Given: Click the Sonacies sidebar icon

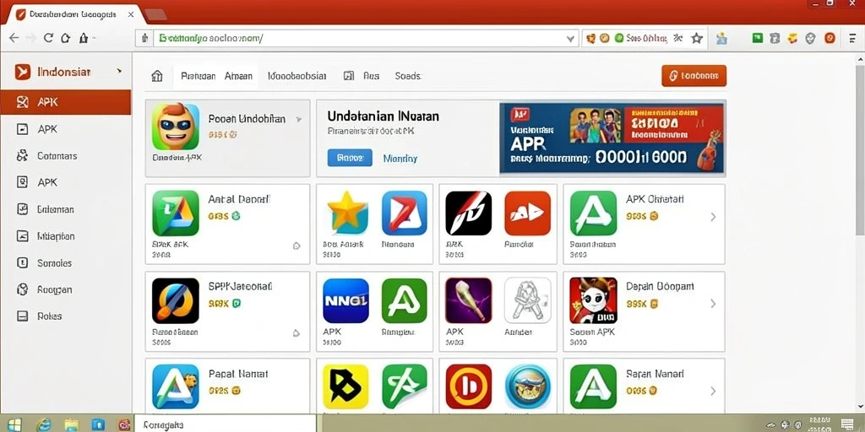Looking at the screenshot, I should (x=23, y=263).
